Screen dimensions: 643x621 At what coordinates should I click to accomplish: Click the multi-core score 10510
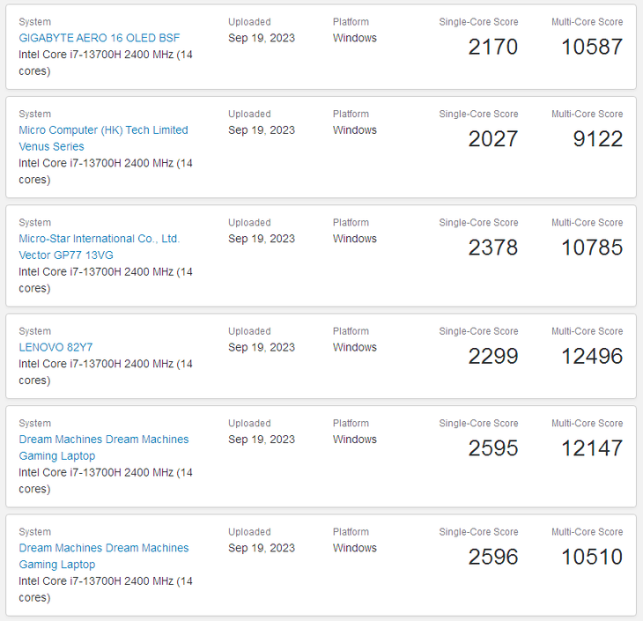591,557
